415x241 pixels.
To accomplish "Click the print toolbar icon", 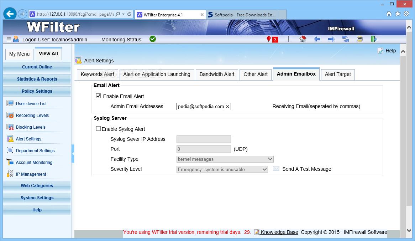I will 360,39.
